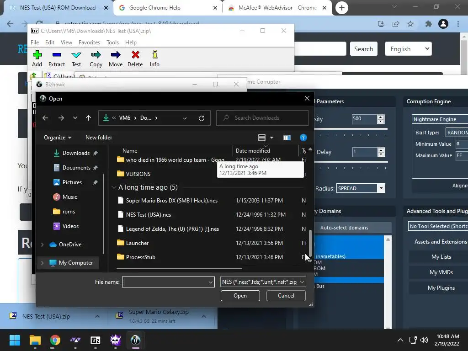The image size is (468, 351).
Task: Click the Search Downloads field
Action: [262, 118]
